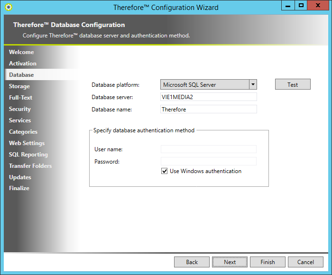Click the Database name field Therefore
Viewport: 332px width, 275px height.
(209, 109)
